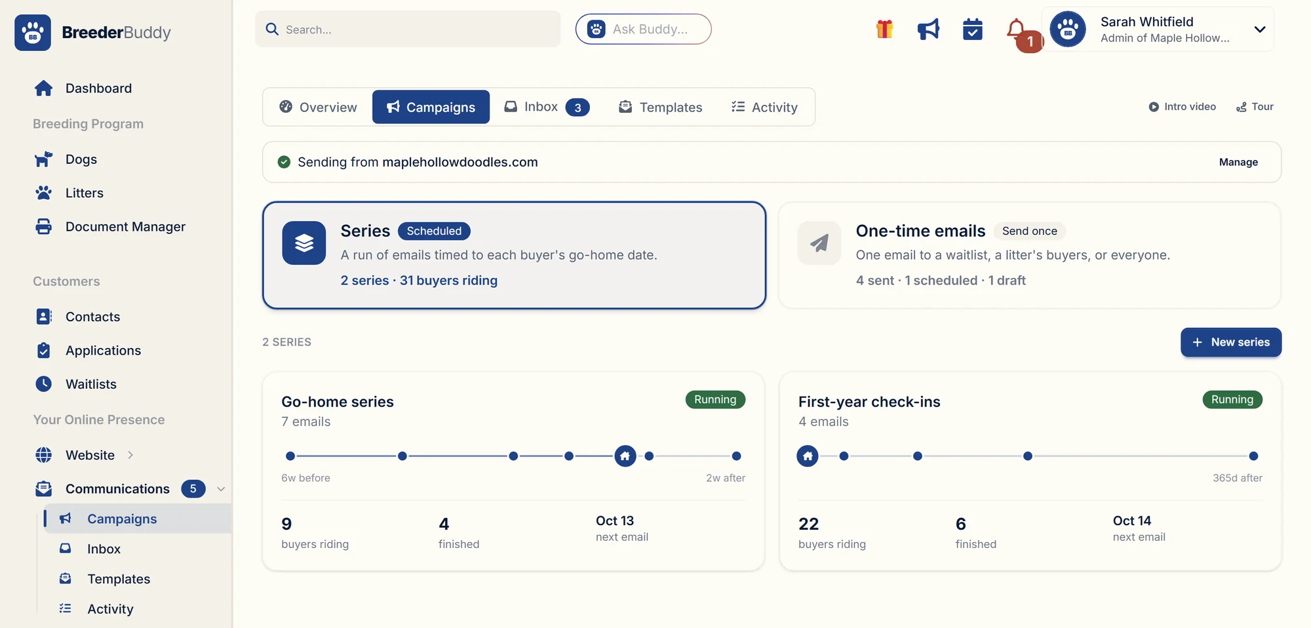
Task: Open the Templates tab
Action: pyautogui.click(x=661, y=107)
